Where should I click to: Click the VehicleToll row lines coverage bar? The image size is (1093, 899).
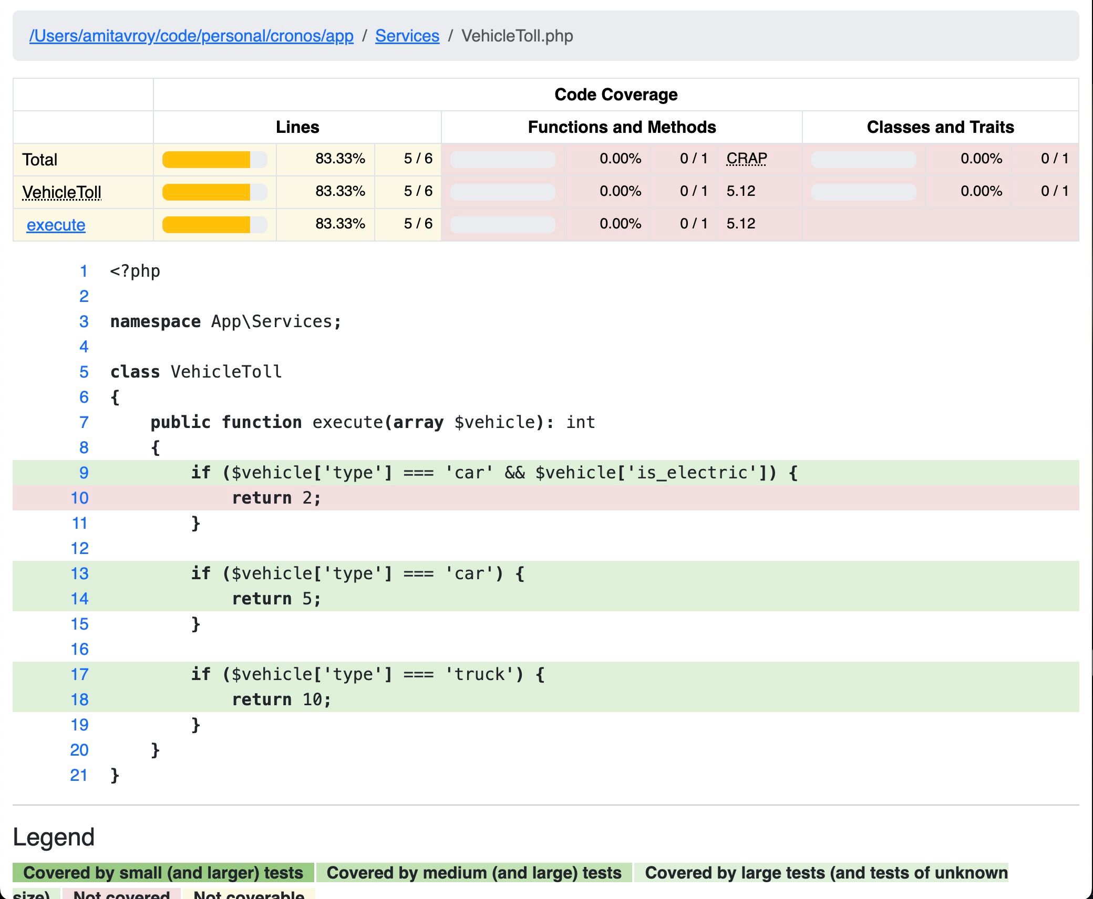pyautogui.click(x=214, y=192)
